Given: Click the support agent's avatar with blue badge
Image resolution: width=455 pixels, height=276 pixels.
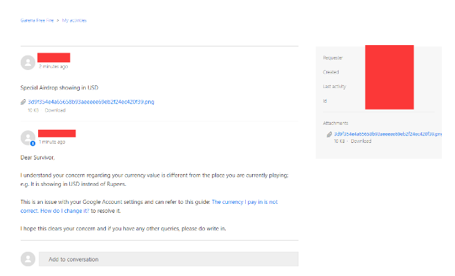Looking at the screenshot, I should tap(28, 138).
